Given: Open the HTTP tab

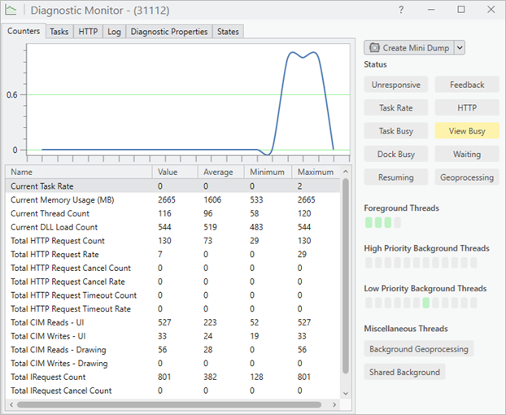Looking at the screenshot, I should pos(88,32).
